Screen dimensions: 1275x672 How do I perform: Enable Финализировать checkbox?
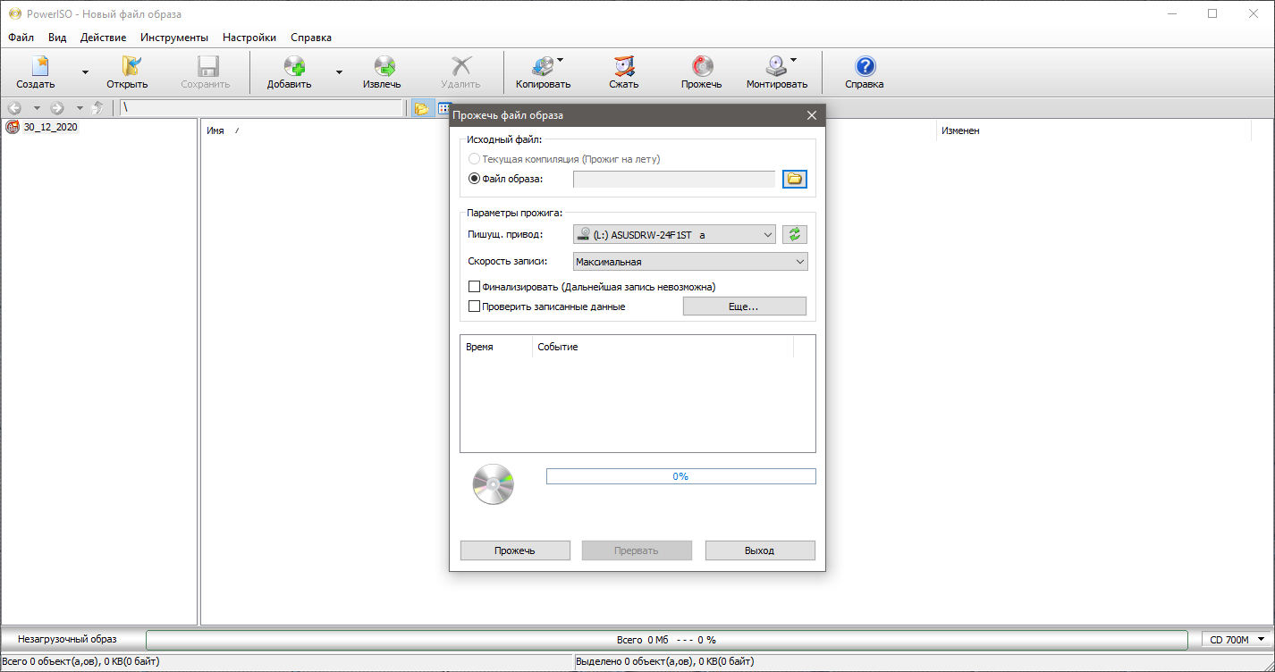tap(475, 287)
